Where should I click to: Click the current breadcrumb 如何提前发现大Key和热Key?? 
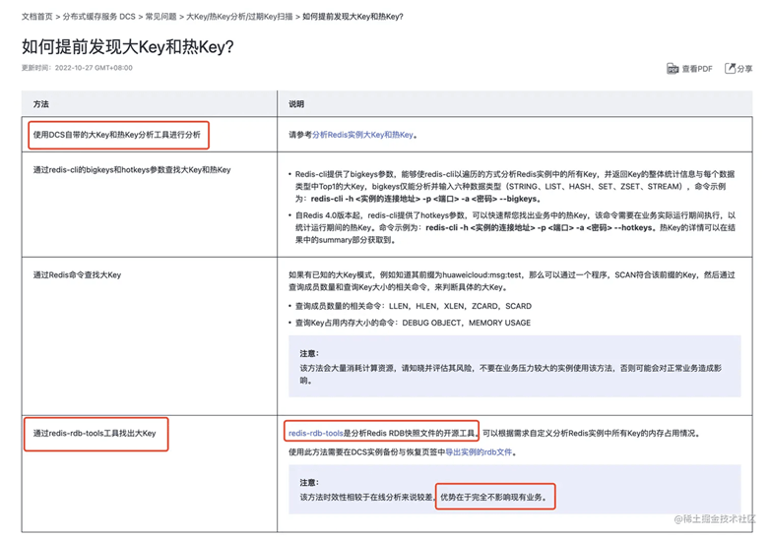(x=353, y=17)
